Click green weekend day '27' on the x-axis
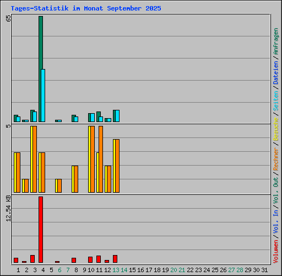282x276 pixels. [231, 270]
